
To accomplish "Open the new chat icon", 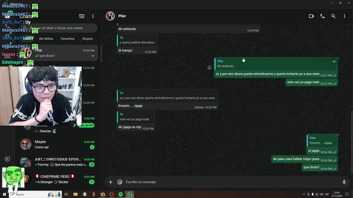I will [x=82, y=16].
